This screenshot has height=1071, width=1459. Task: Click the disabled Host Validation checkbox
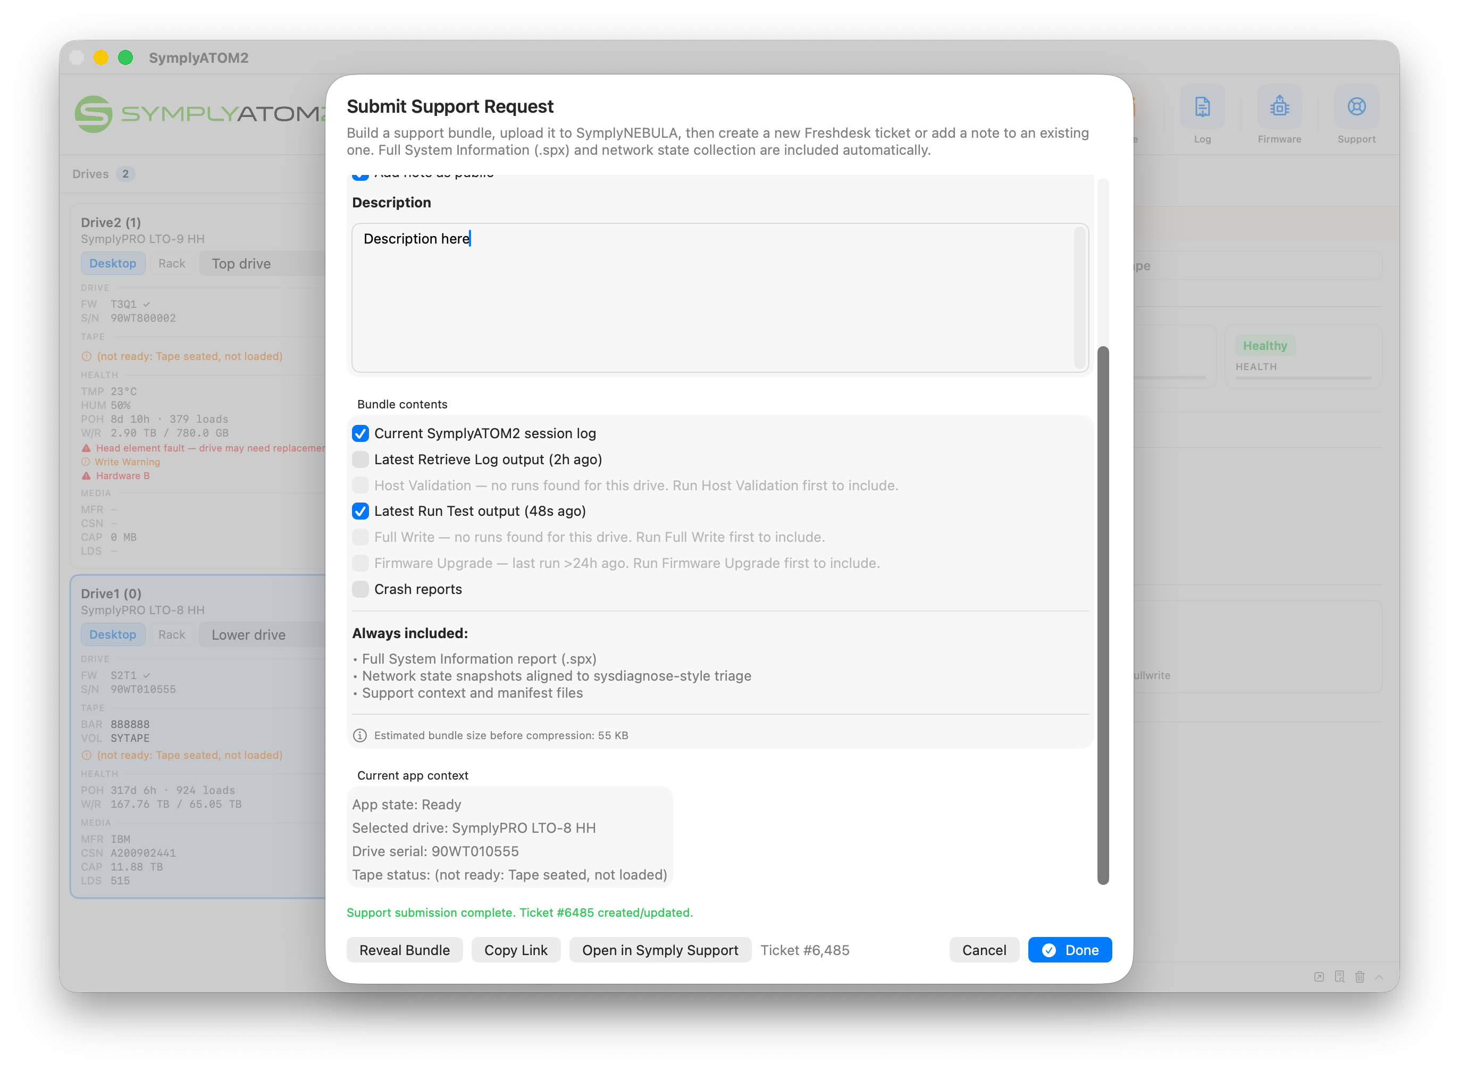click(360, 485)
